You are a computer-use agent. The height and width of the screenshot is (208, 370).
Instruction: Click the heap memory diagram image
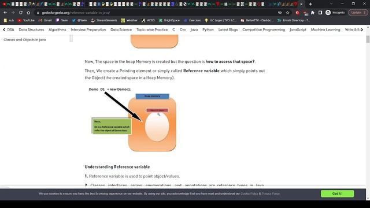click(x=134, y=120)
